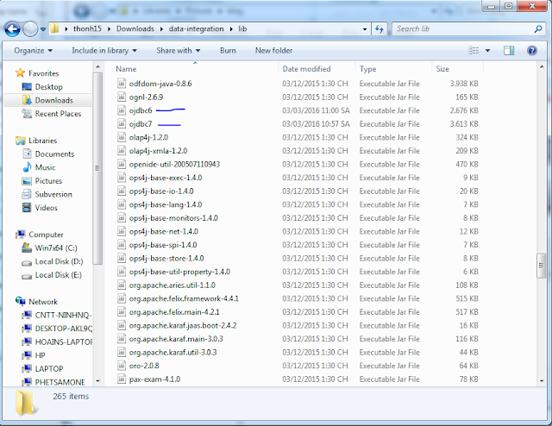The image size is (552, 426).
Task: Click the file list scroll down arrow
Action: 541,381
